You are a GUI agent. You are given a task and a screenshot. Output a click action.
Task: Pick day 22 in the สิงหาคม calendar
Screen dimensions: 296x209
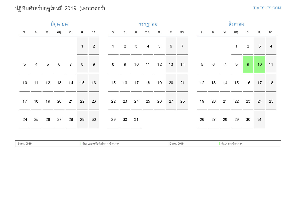pos(236,101)
